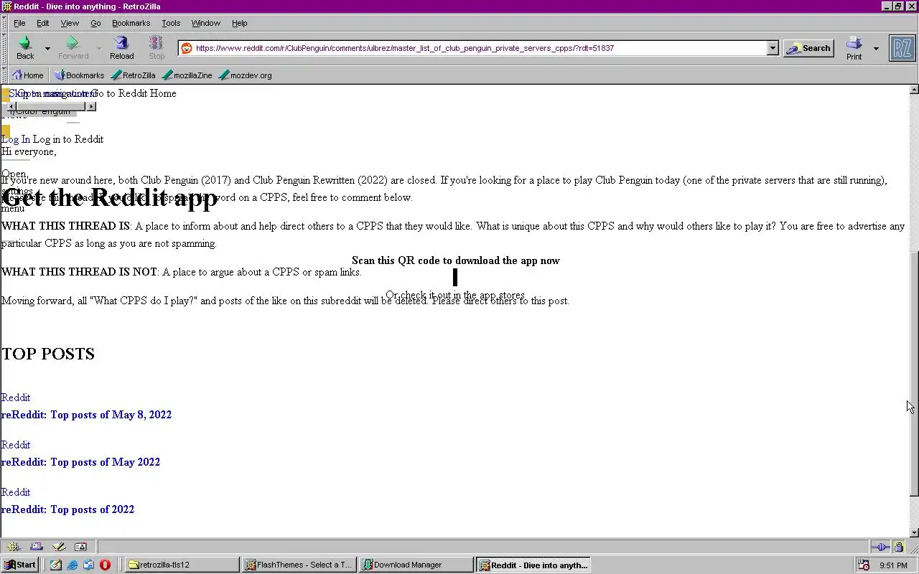Open reReddit: Top posts of 2022

pos(67,509)
